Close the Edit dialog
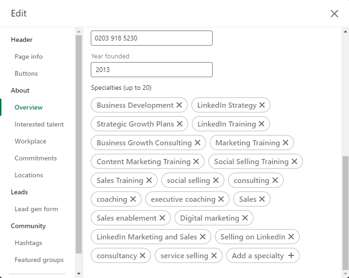 coord(334,14)
